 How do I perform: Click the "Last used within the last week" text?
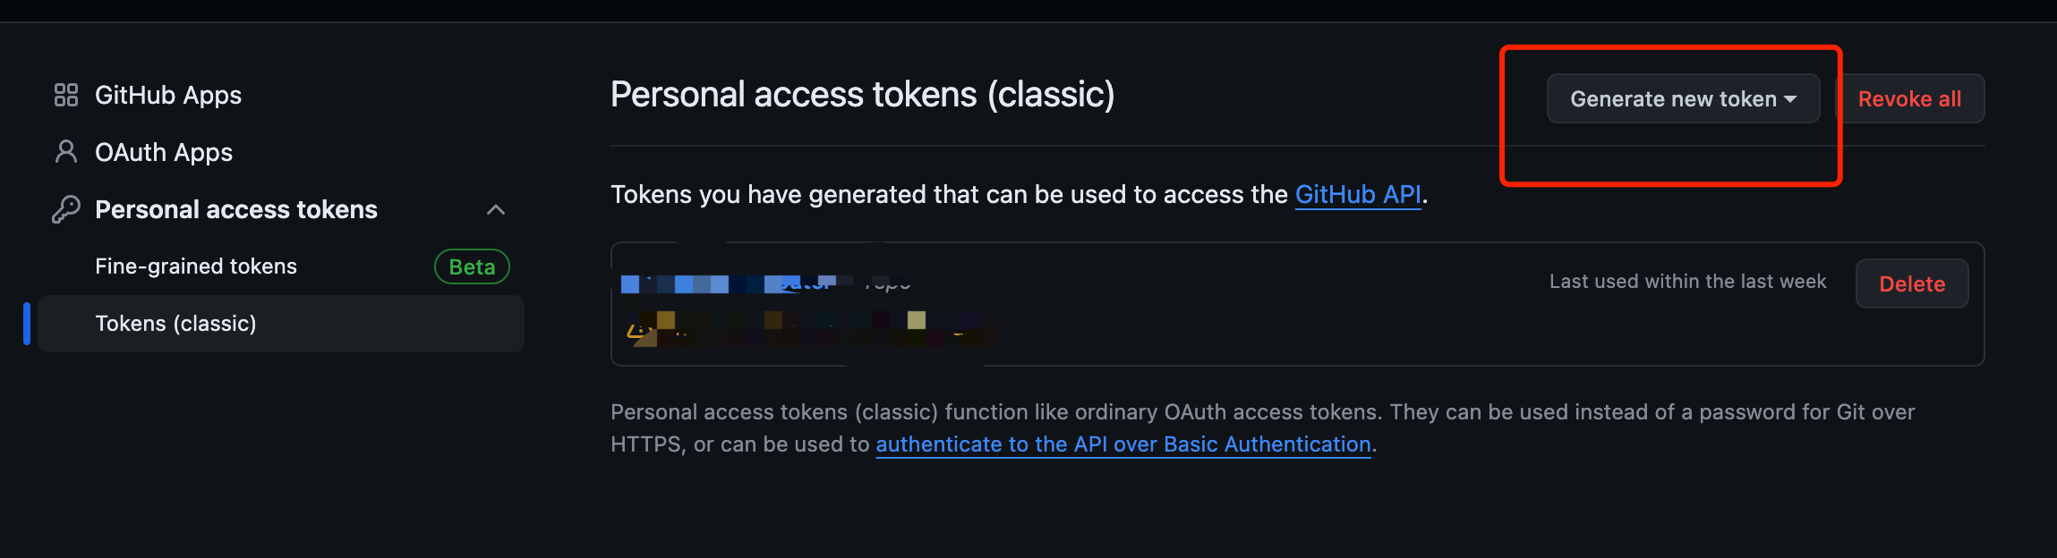coord(1687,282)
